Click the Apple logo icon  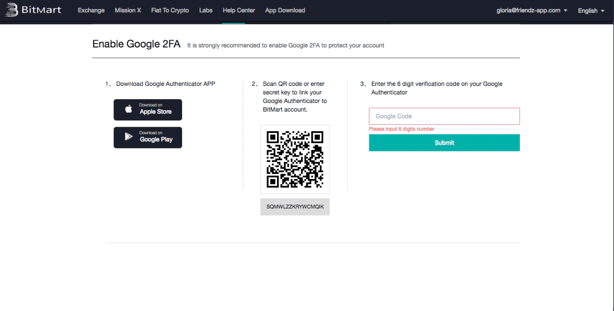[x=128, y=109]
